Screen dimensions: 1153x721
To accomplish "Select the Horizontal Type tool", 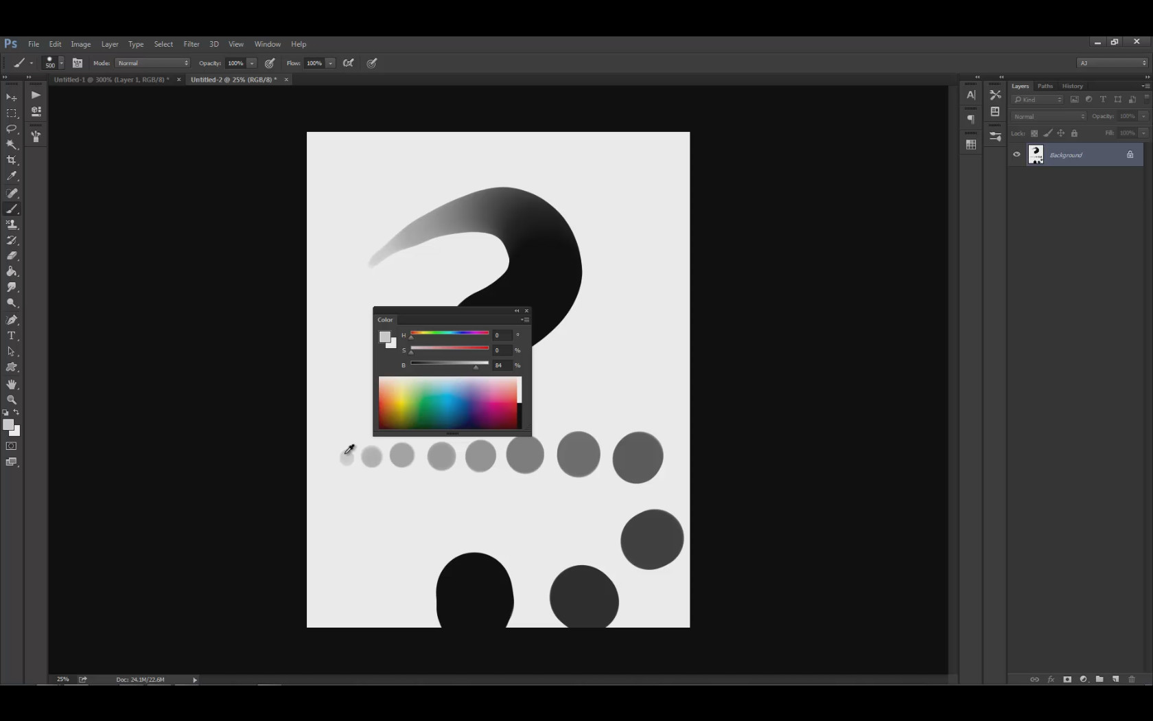I will pos(12,336).
